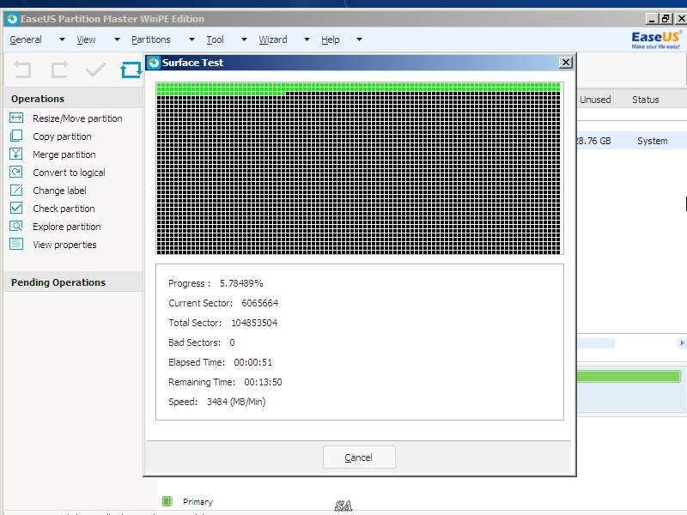Click the Copy partition icon
The image size is (687, 515).
pos(16,136)
